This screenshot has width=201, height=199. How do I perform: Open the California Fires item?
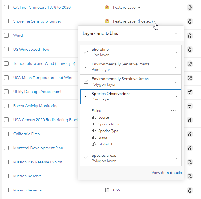(x=26, y=134)
